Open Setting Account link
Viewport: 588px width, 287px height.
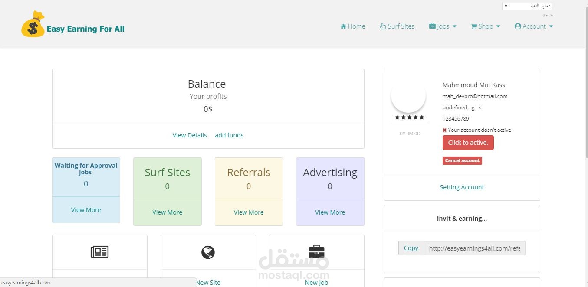462,187
